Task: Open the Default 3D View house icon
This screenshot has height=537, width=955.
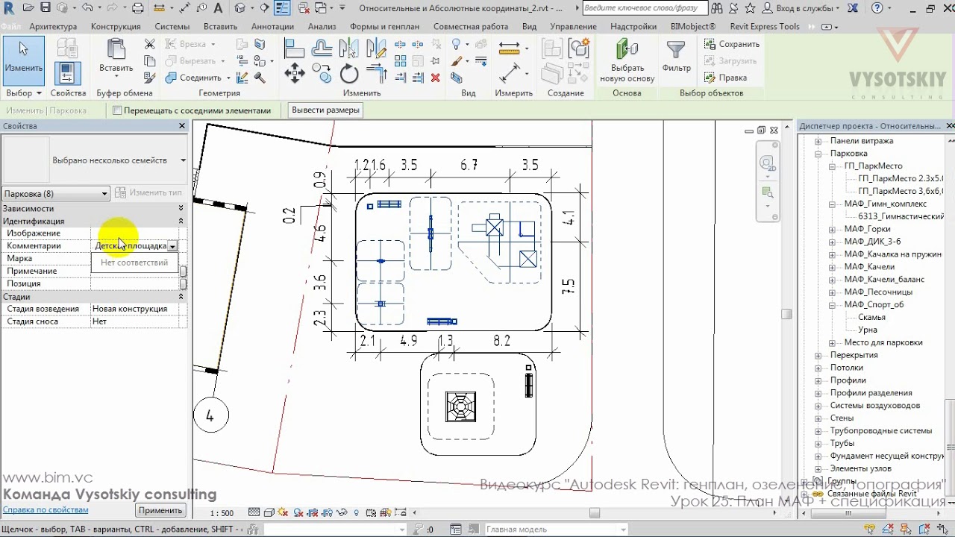Action: (239, 8)
